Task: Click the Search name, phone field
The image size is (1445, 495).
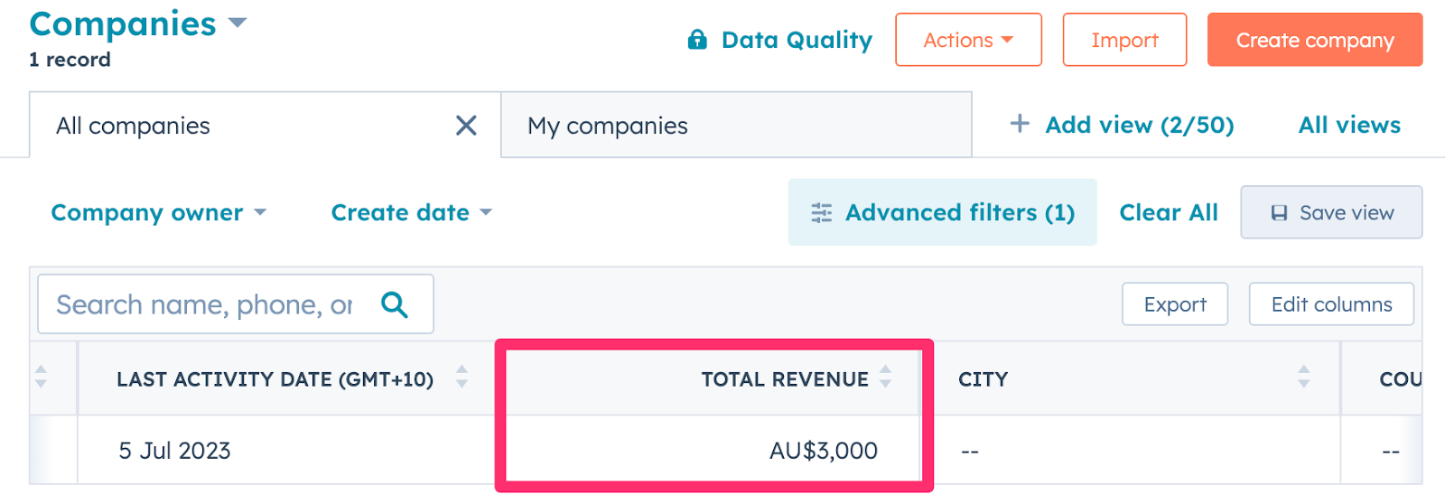Action: 204,304
